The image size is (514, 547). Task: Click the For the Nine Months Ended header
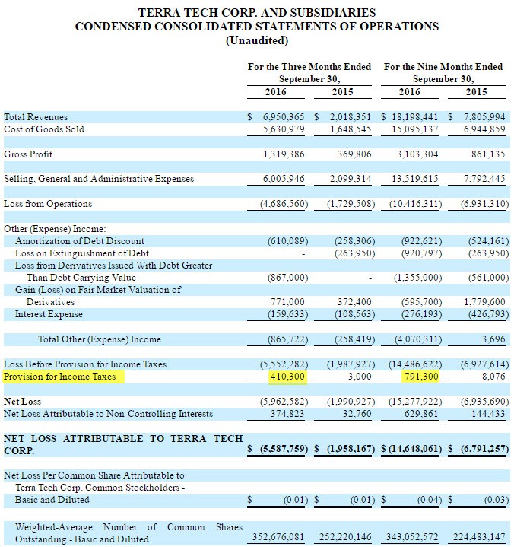pos(444,67)
